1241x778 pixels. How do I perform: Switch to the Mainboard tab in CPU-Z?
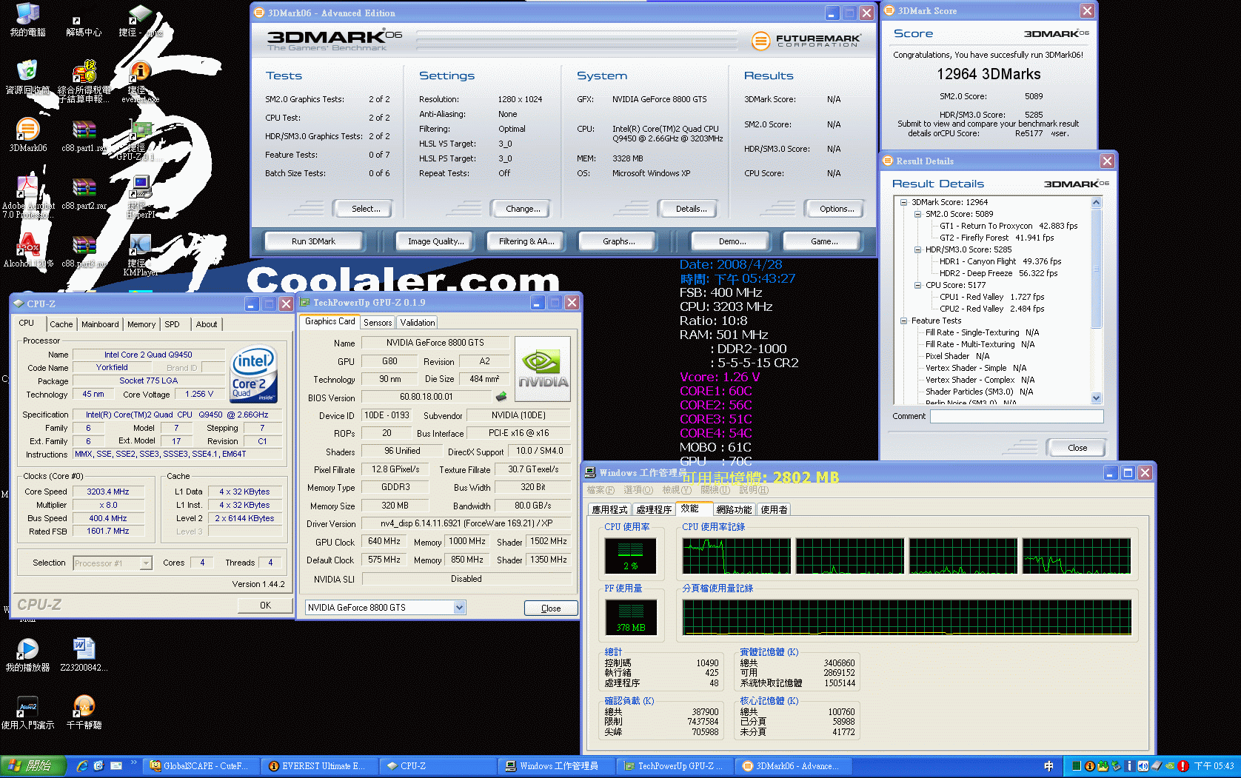pos(100,324)
